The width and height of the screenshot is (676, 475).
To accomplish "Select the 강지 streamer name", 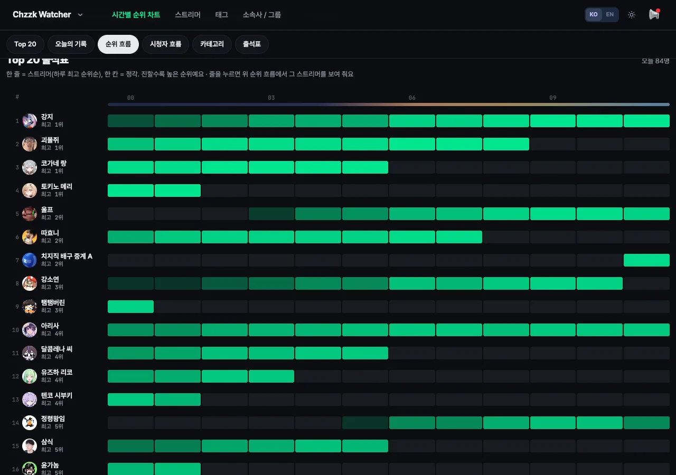I will point(47,117).
